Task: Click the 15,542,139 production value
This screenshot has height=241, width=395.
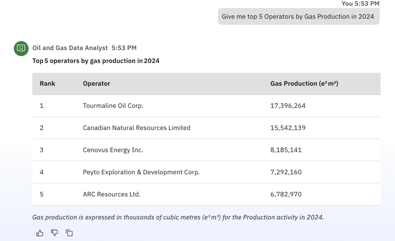Action: point(288,128)
